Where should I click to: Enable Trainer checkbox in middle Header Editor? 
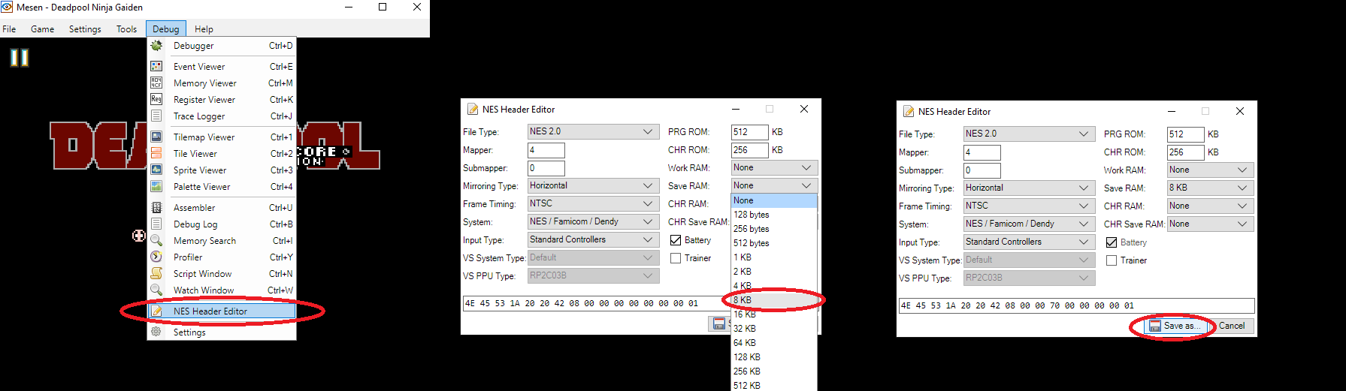tap(676, 258)
